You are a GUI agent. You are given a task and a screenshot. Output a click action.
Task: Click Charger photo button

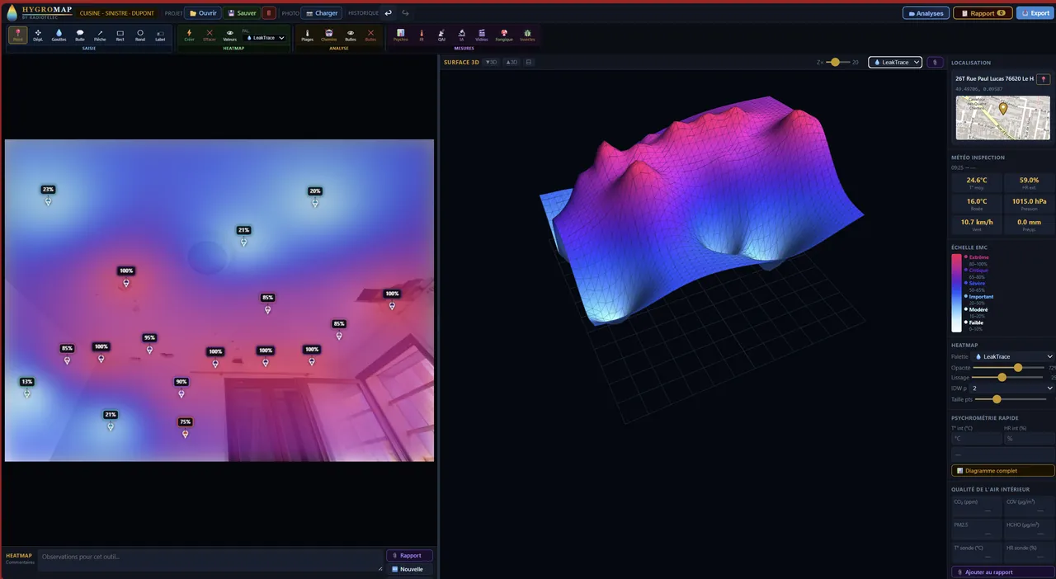point(321,13)
